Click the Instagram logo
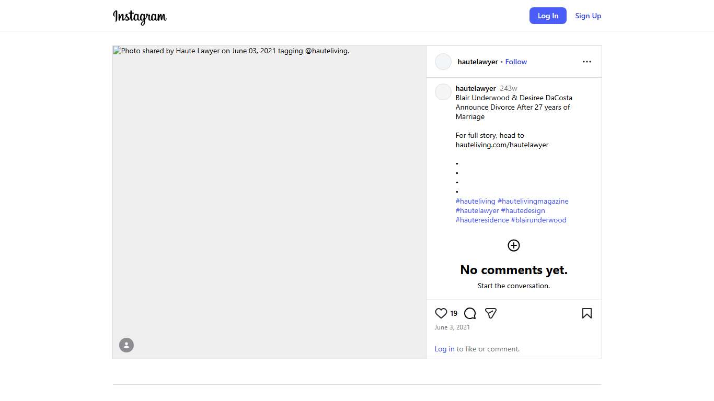This screenshot has width=714, height=401. pyautogui.click(x=140, y=17)
